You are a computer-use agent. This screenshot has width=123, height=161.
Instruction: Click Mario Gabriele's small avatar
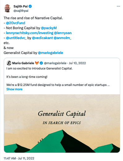coord(9,63)
